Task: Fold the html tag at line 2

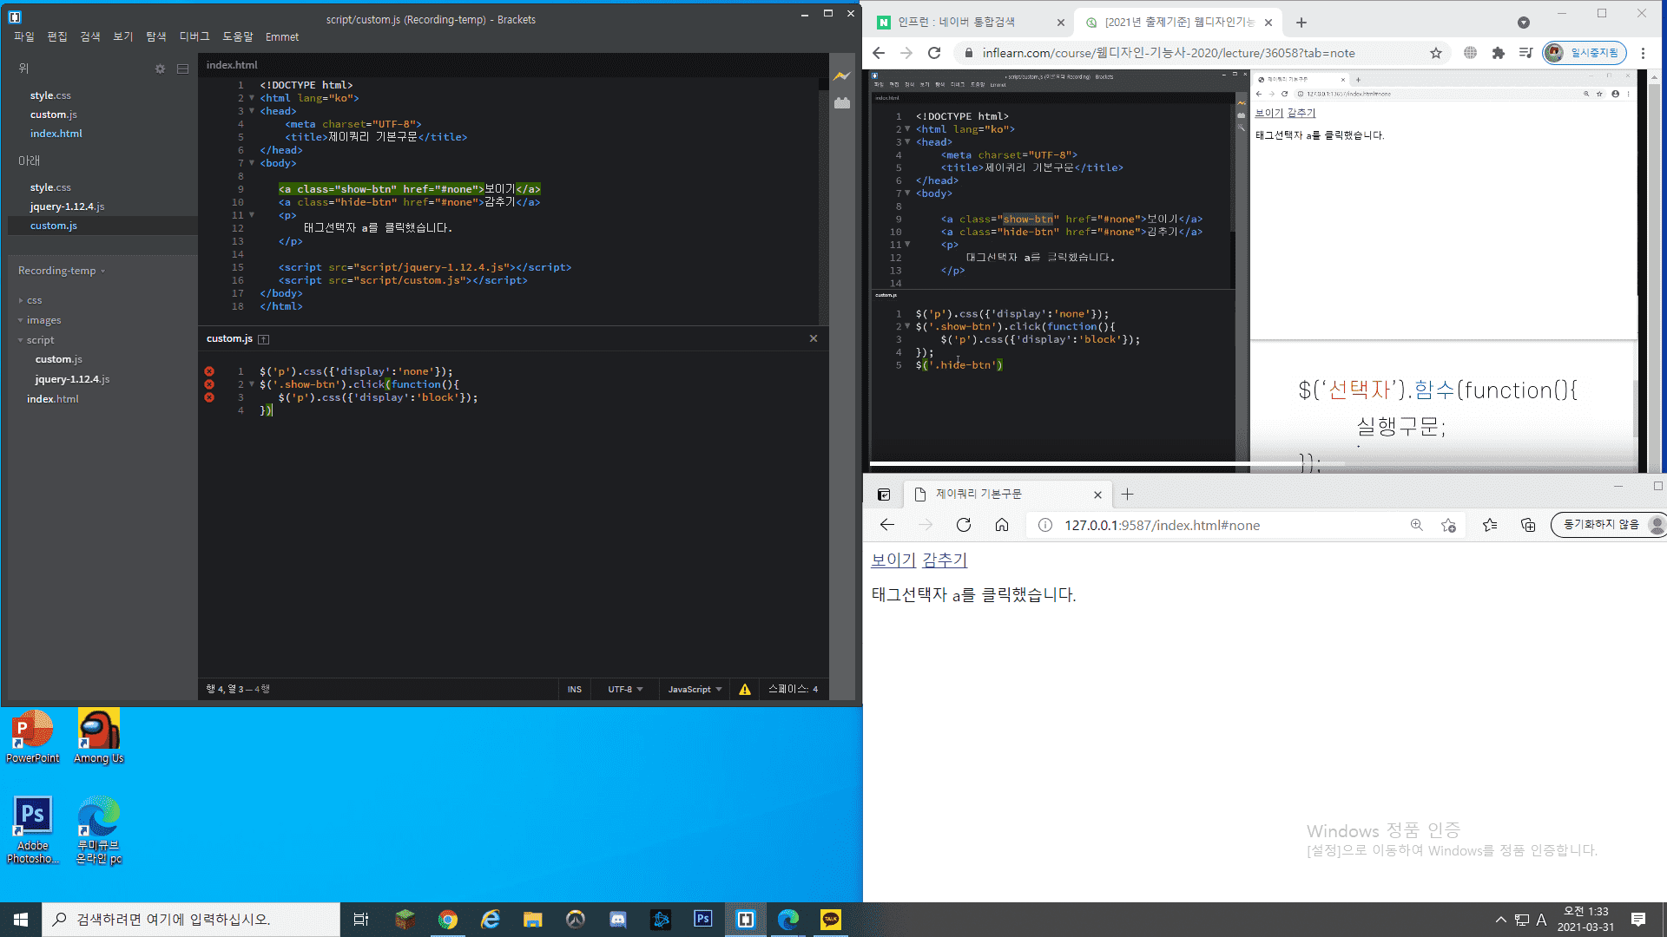Action: coord(252,98)
